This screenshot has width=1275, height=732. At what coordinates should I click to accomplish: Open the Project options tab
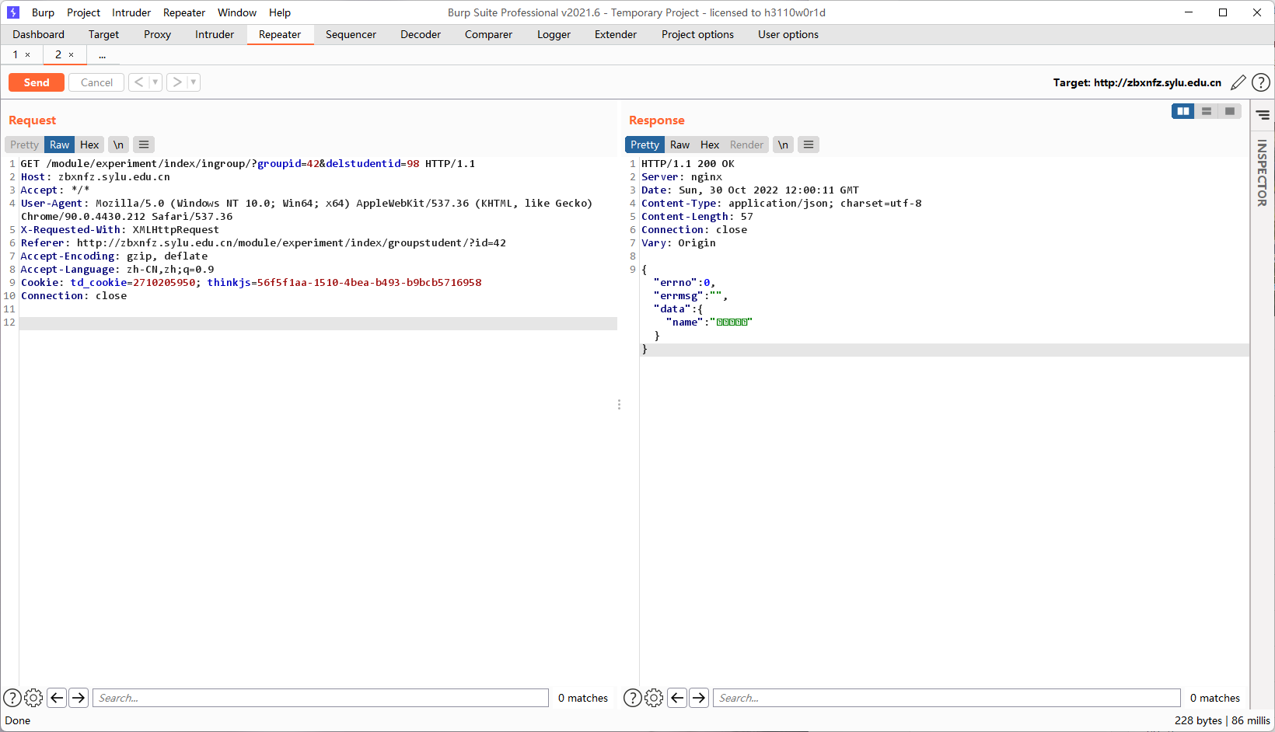pyautogui.click(x=697, y=34)
